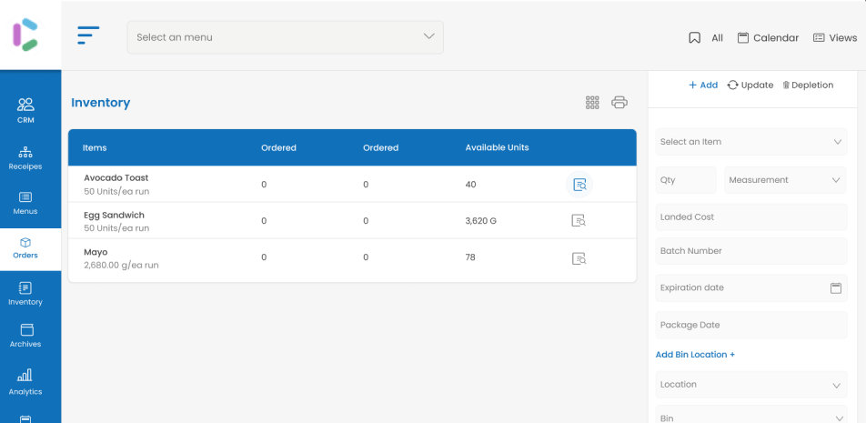Switch to the Update tab
The height and width of the screenshot is (423, 866).
click(750, 85)
